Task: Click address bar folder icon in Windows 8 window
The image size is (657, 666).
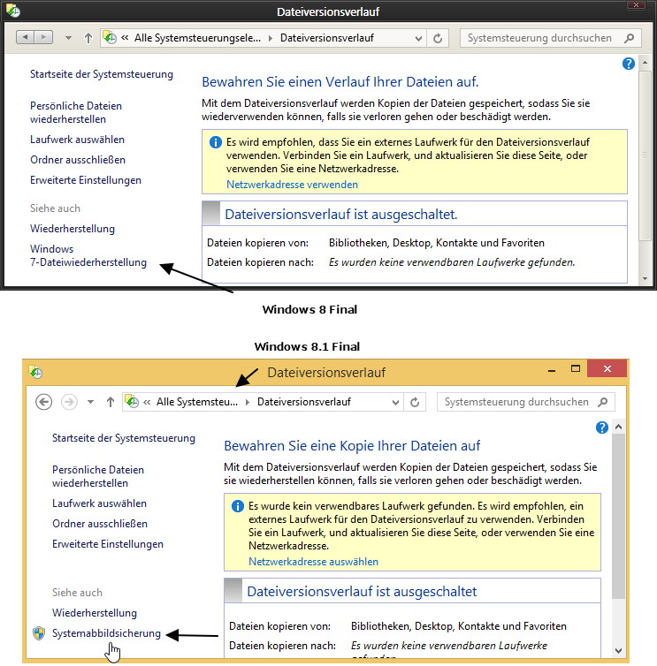Action: pyautogui.click(x=111, y=38)
